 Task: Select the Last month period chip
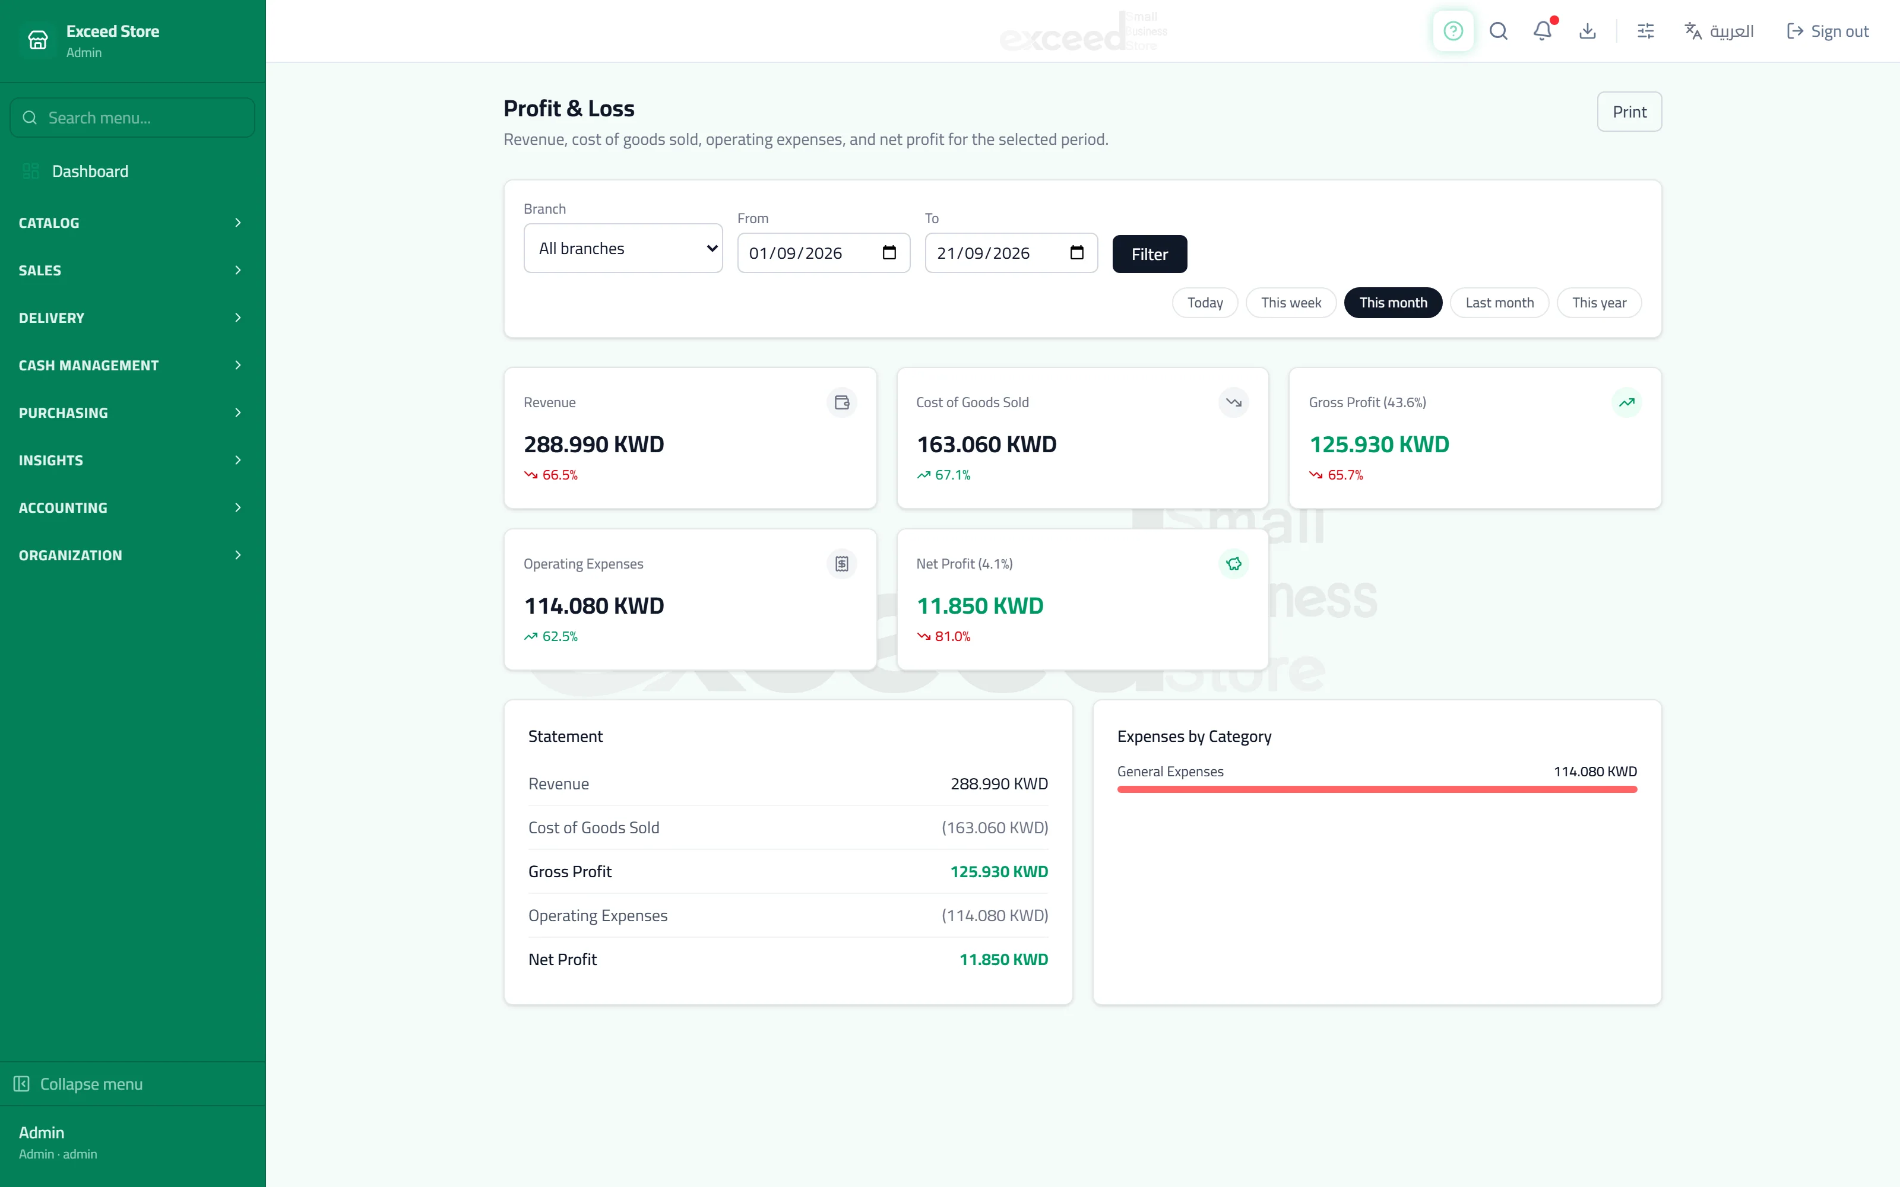pos(1499,303)
